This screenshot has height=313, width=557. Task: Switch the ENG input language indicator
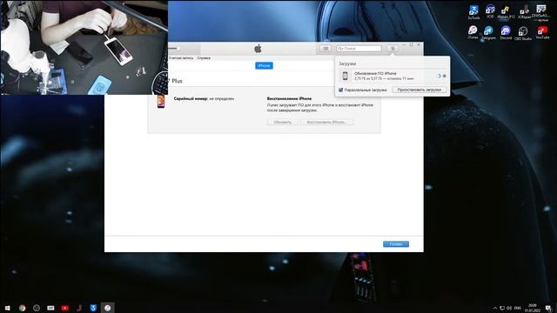(518, 308)
